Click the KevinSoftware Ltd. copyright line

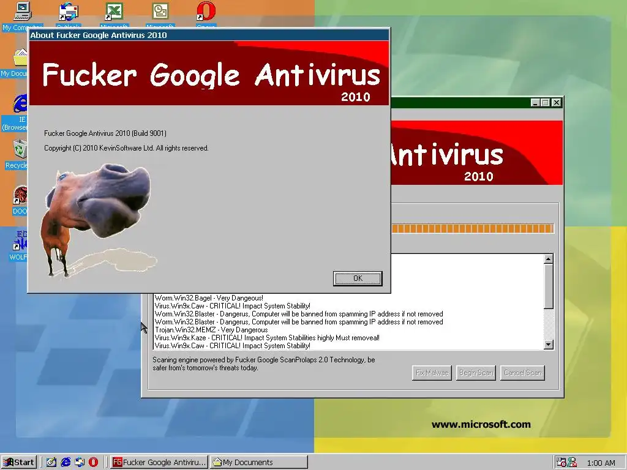[x=126, y=148]
